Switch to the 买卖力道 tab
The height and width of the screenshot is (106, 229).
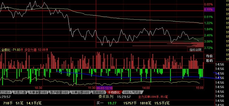[x=20, y=92]
